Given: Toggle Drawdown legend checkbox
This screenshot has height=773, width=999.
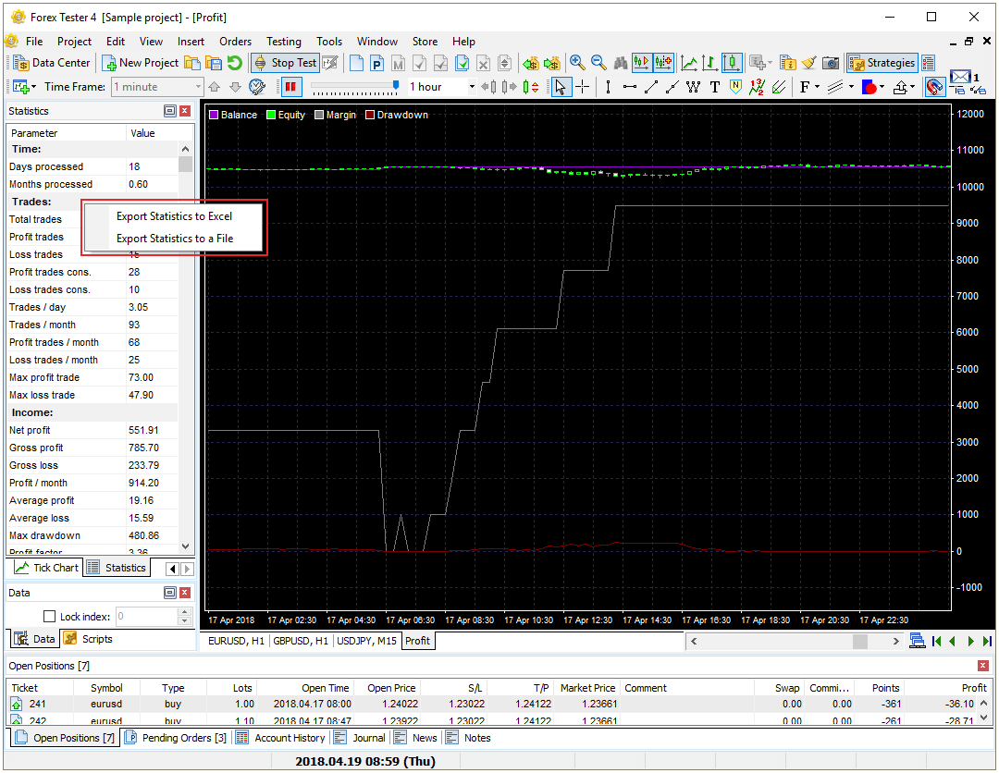Looking at the screenshot, I should coord(369,115).
